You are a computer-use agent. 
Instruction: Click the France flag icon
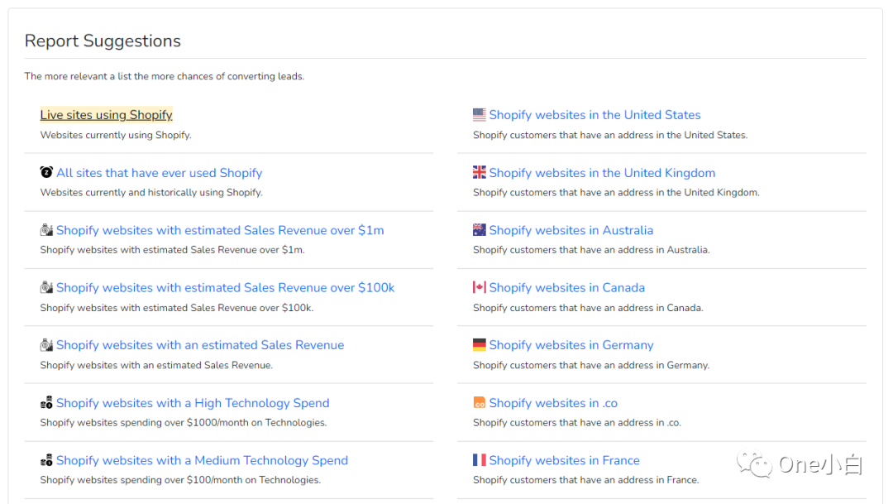click(480, 460)
